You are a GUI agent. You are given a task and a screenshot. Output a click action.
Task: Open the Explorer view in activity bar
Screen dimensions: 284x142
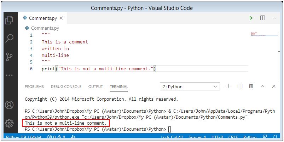click(9, 20)
